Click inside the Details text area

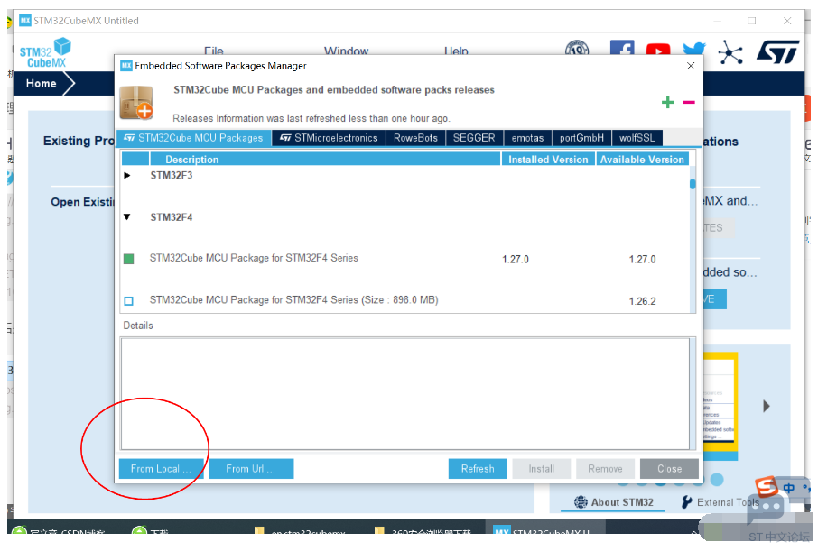tap(404, 393)
